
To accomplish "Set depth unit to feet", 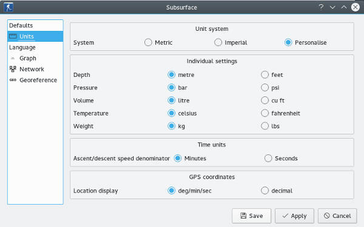I will coord(272,75).
